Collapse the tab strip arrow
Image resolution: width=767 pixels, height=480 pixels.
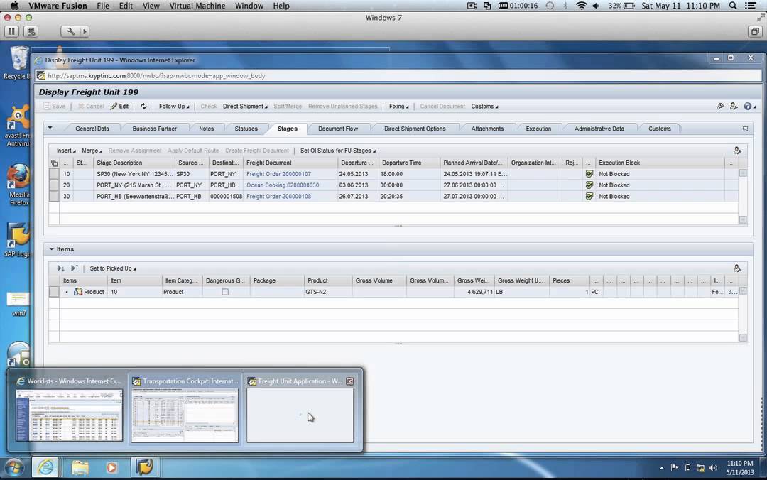pyautogui.click(x=50, y=128)
